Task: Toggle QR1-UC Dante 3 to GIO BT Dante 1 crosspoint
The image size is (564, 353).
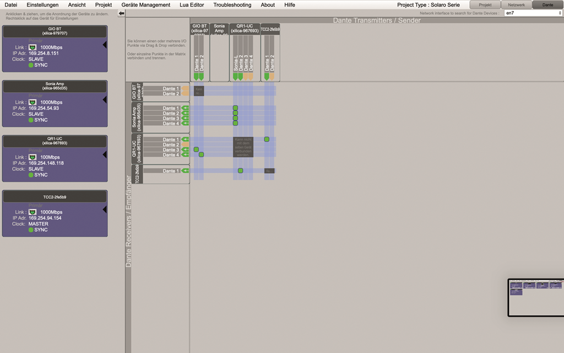Action: click(196, 149)
